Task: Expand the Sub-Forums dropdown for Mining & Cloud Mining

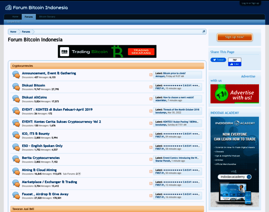Action: pyautogui.click(x=79, y=174)
